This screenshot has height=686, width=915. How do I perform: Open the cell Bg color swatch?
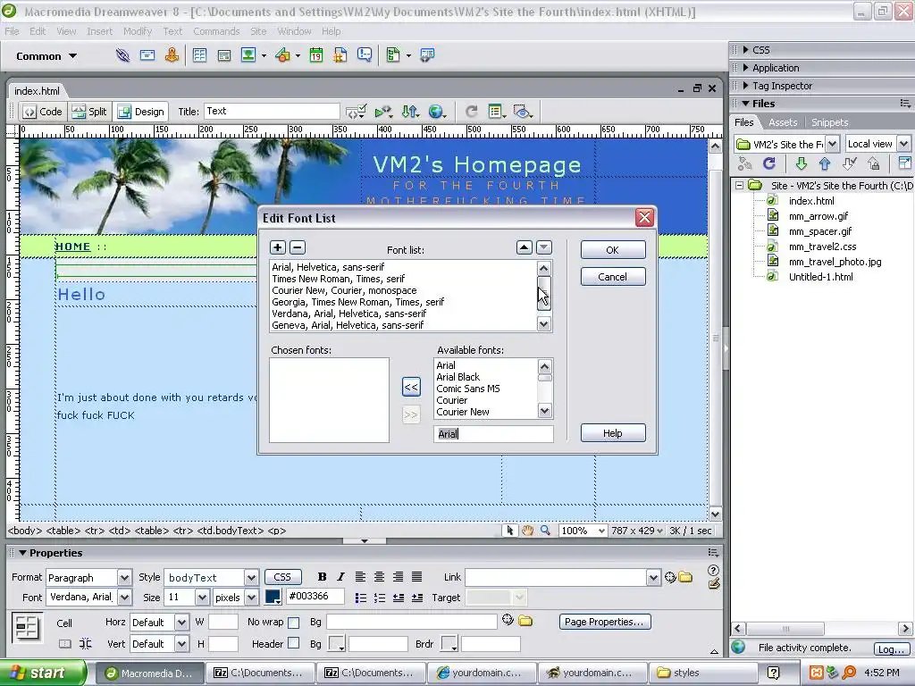click(x=336, y=643)
